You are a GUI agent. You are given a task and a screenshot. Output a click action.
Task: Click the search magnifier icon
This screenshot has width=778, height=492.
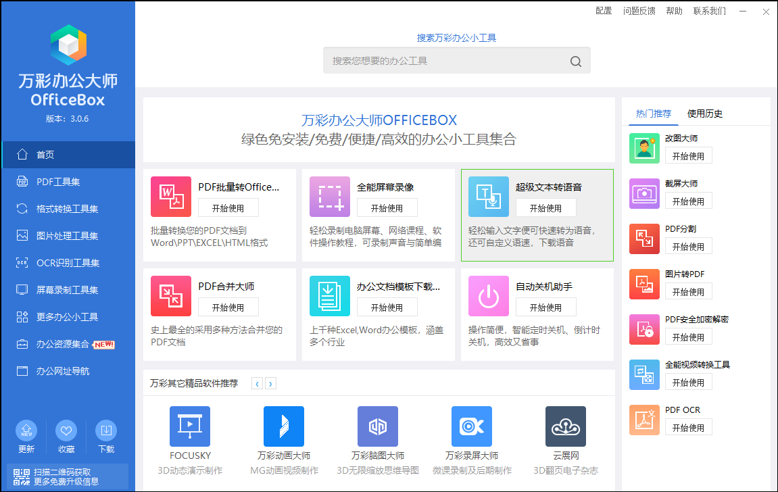click(x=576, y=61)
